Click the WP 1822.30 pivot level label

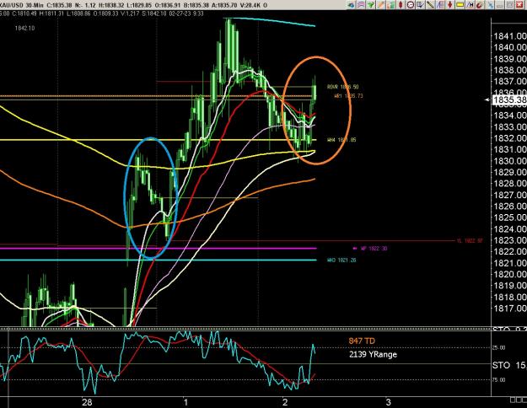point(374,249)
